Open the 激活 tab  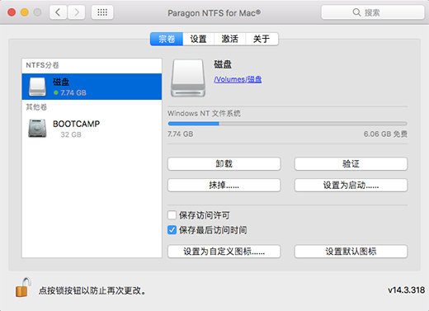tap(230, 39)
